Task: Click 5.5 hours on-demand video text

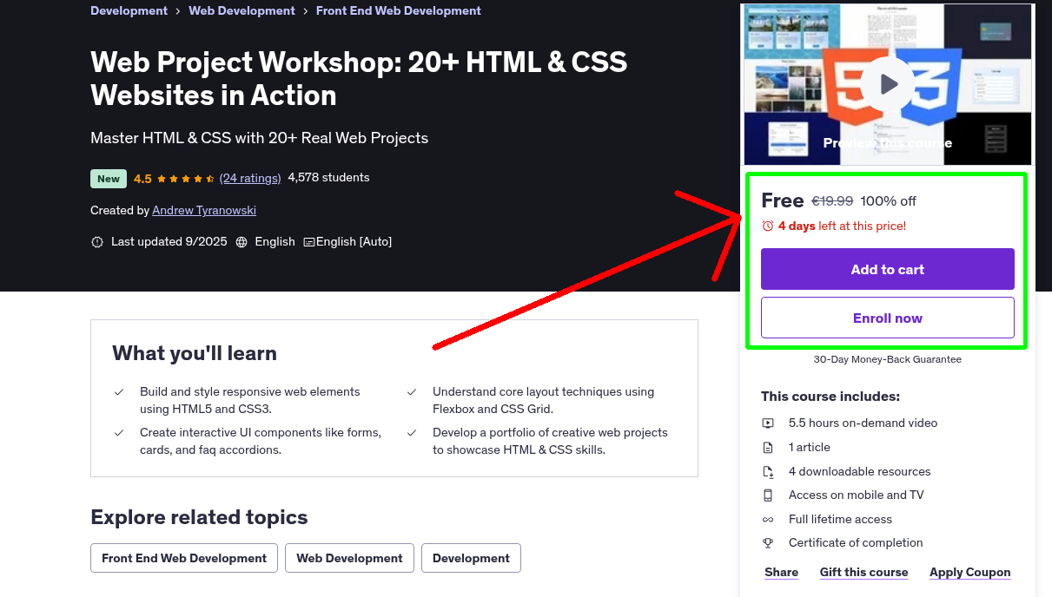Action: pos(863,423)
